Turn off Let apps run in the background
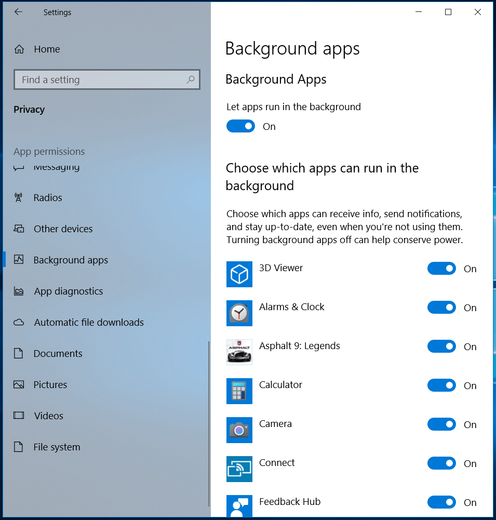496x520 pixels. tap(240, 126)
